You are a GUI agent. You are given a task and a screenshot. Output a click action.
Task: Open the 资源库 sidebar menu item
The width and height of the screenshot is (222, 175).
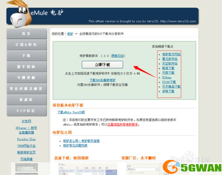27,100
